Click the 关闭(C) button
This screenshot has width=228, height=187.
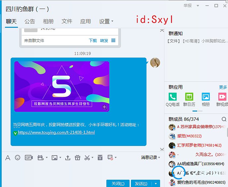click(x=118, y=183)
